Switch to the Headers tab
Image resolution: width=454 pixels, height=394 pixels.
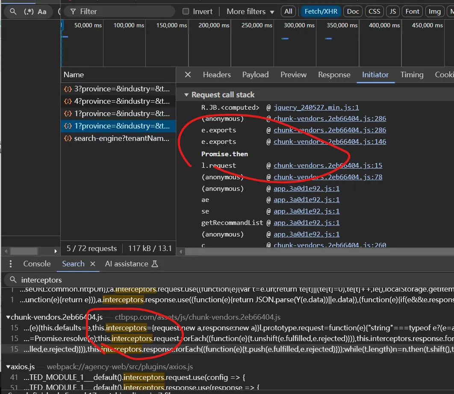(217, 75)
